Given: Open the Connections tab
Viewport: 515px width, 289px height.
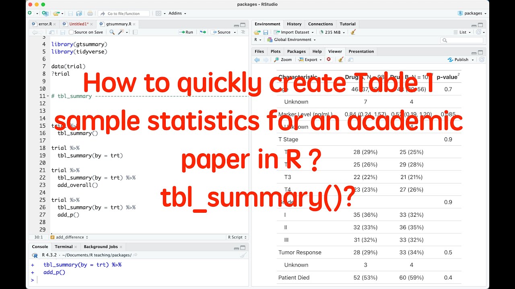Looking at the screenshot, I should [320, 24].
